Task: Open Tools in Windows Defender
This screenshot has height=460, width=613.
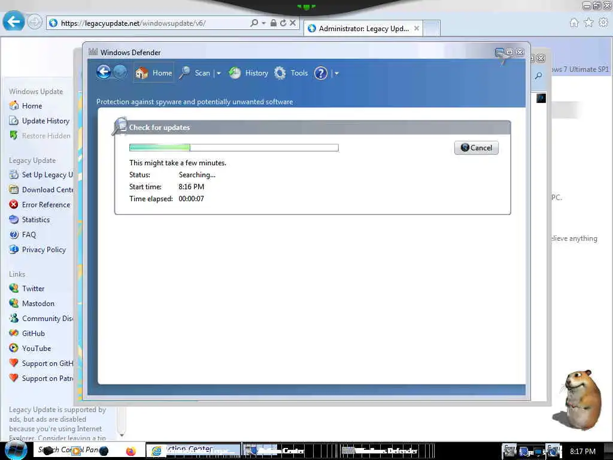Action: coord(291,72)
